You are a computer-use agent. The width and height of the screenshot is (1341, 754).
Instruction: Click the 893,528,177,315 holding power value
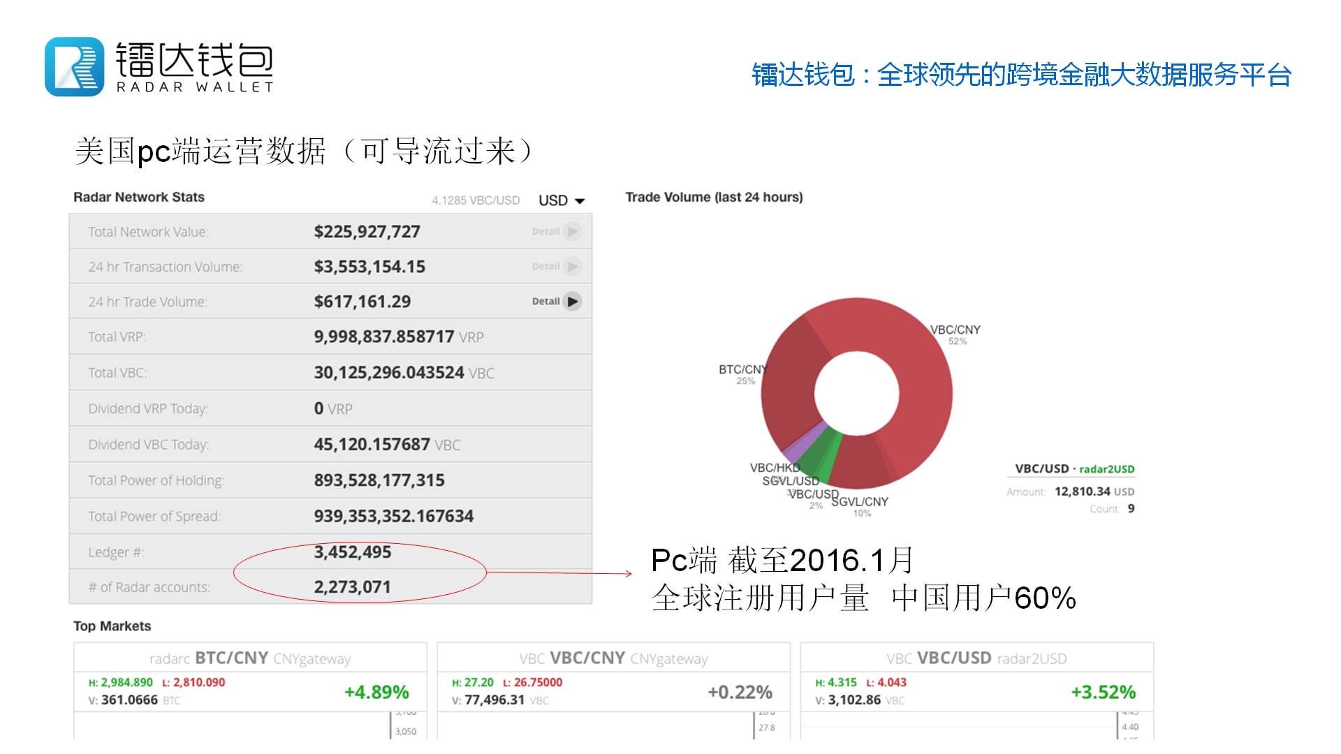tap(379, 480)
